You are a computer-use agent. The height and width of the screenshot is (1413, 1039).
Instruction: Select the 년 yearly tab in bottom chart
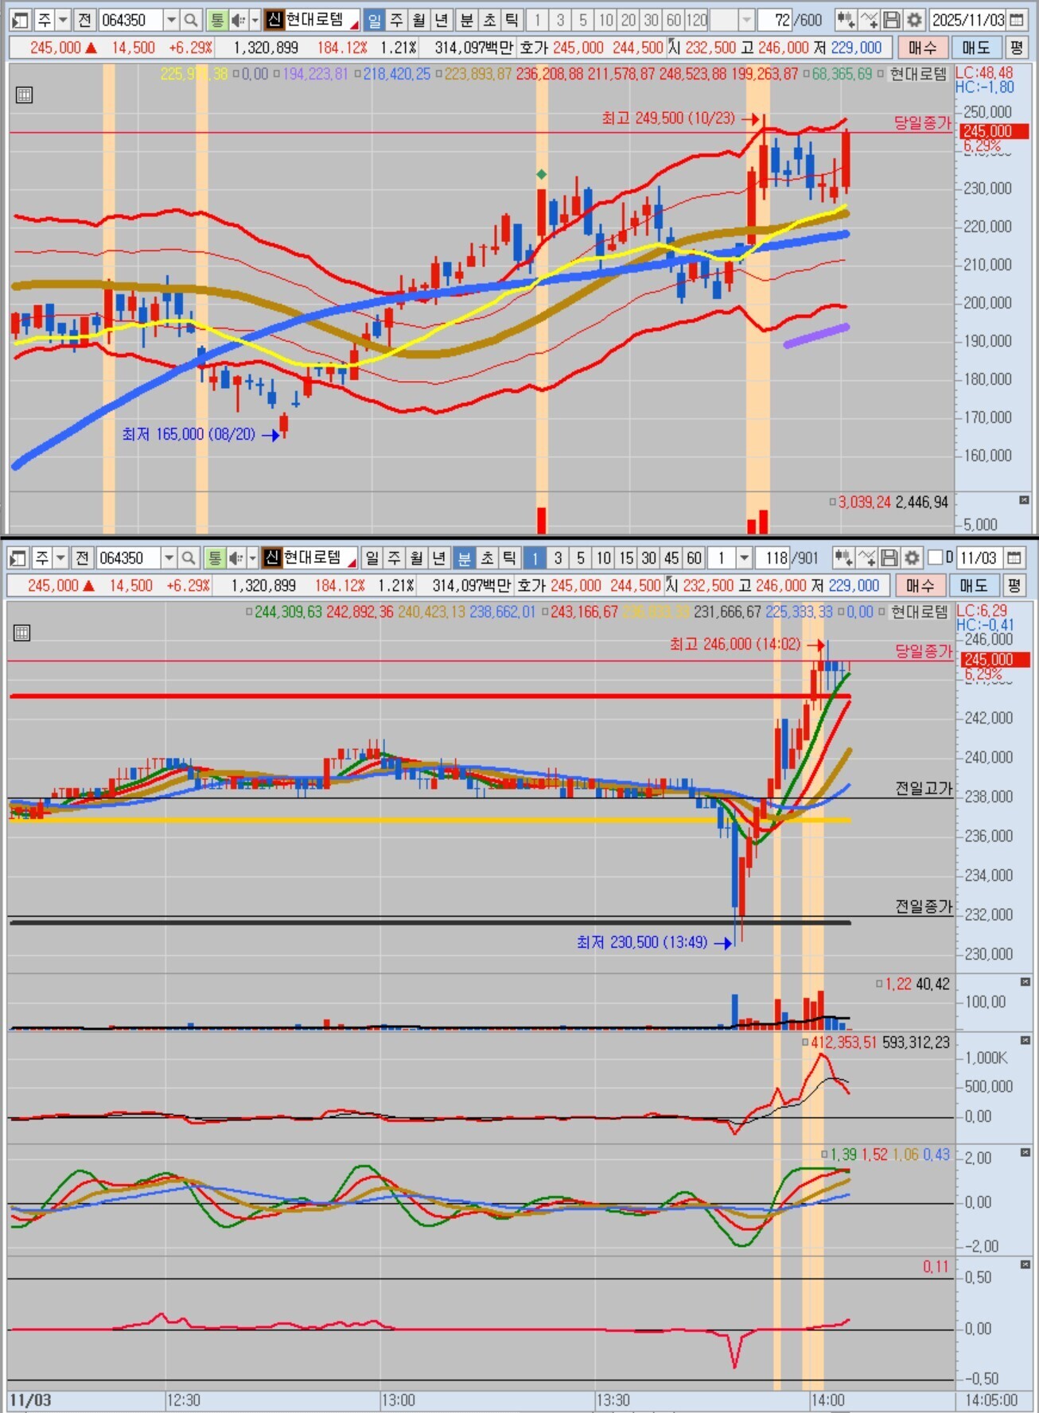pos(438,558)
